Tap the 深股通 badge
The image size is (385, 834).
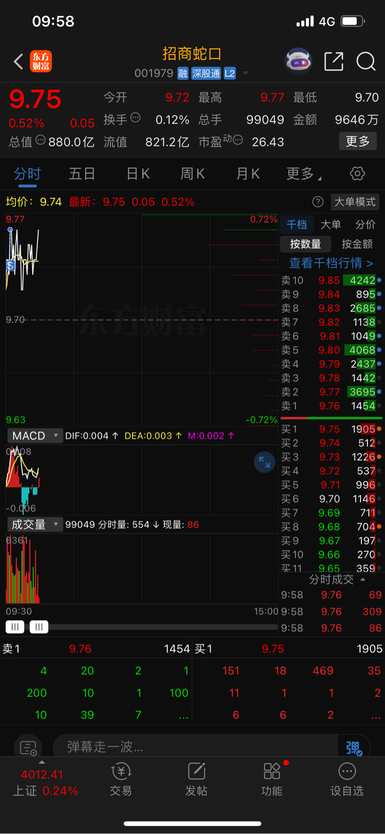pyautogui.click(x=206, y=73)
